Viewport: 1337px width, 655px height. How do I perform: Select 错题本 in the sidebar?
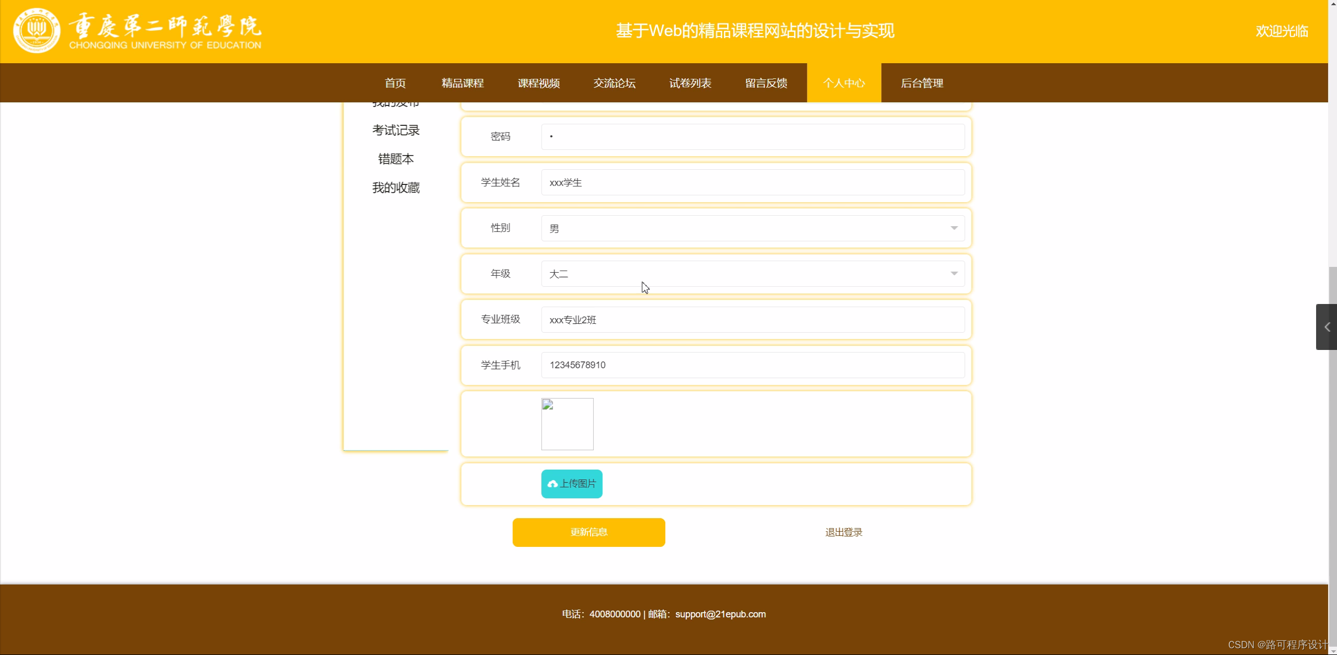[x=396, y=159]
